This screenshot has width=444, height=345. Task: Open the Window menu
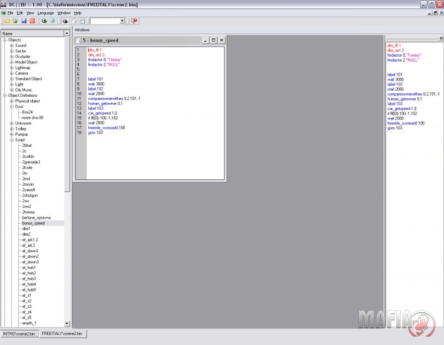pos(64,12)
